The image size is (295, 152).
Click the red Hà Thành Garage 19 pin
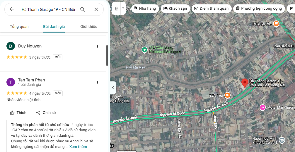tap(245, 83)
